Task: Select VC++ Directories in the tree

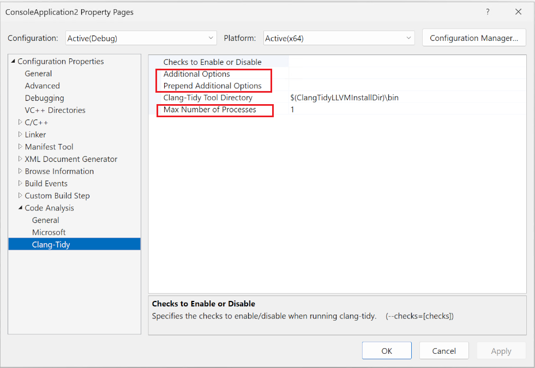Action: coord(55,110)
